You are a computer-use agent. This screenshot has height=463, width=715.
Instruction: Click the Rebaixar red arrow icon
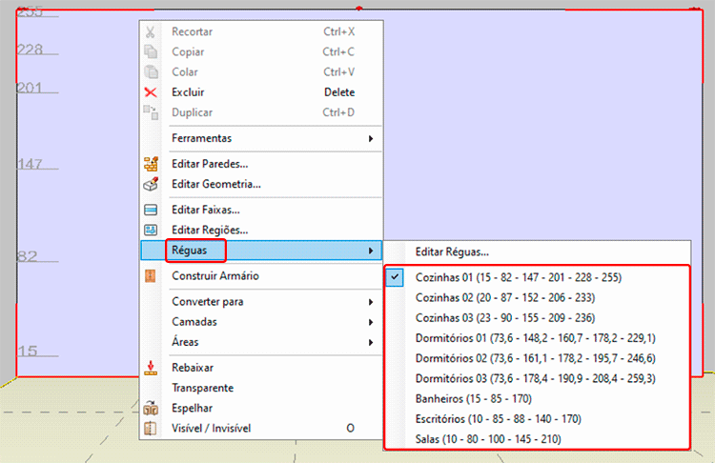click(150, 368)
